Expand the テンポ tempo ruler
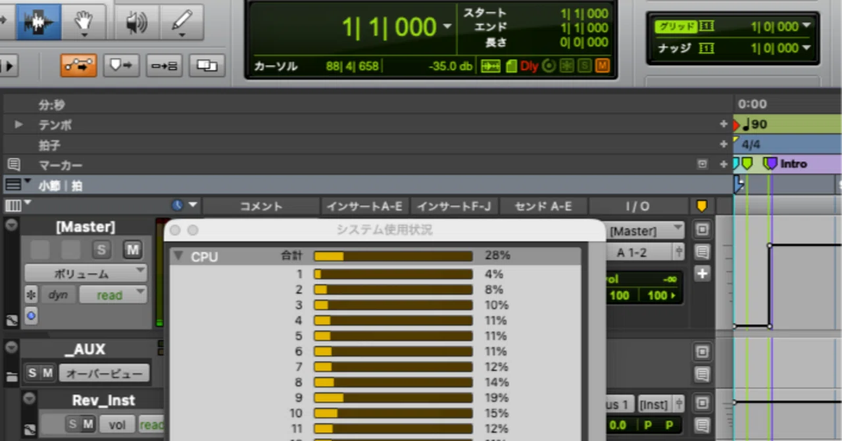Image resolution: width=842 pixels, height=441 pixels. coord(18,124)
